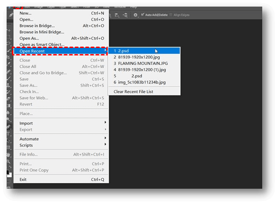Open the path arrangement icon
Screen dimensions: 279x205
coord(125,15)
